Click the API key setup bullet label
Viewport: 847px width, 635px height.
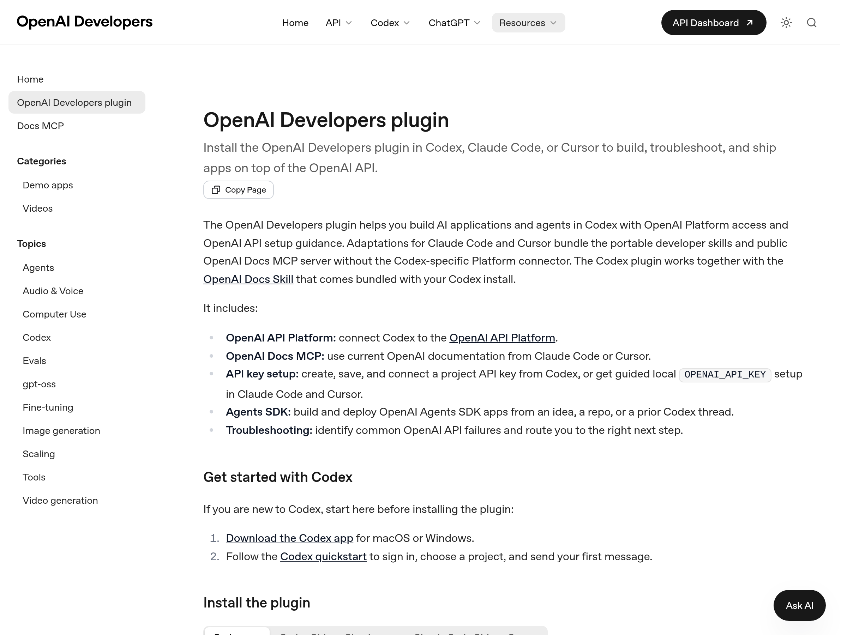click(x=262, y=374)
